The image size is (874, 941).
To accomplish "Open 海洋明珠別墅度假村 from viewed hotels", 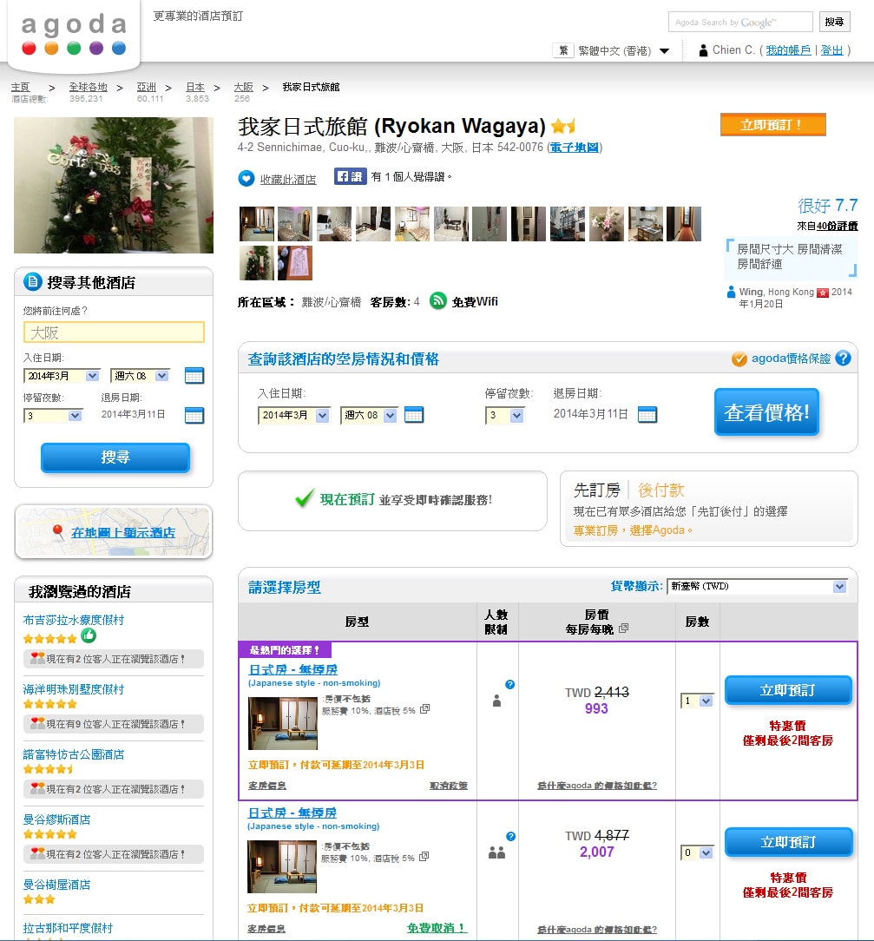I will [73, 689].
